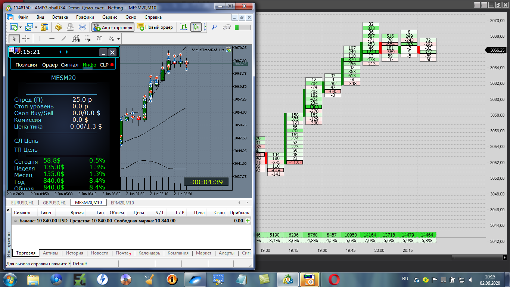Select the horizontal line drawing tool

click(x=52, y=38)
